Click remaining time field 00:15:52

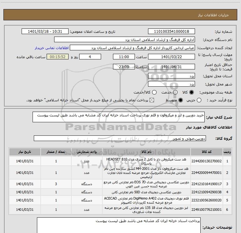tap(58, 57)
